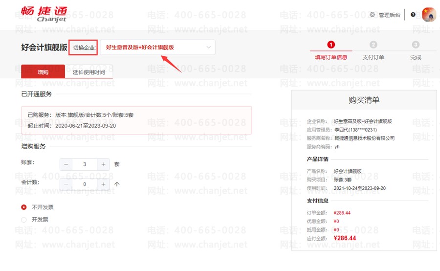This screenshot has height=271, width=440.
Task: Click the 支付信息 subsection heading
Action: [318, 201]
